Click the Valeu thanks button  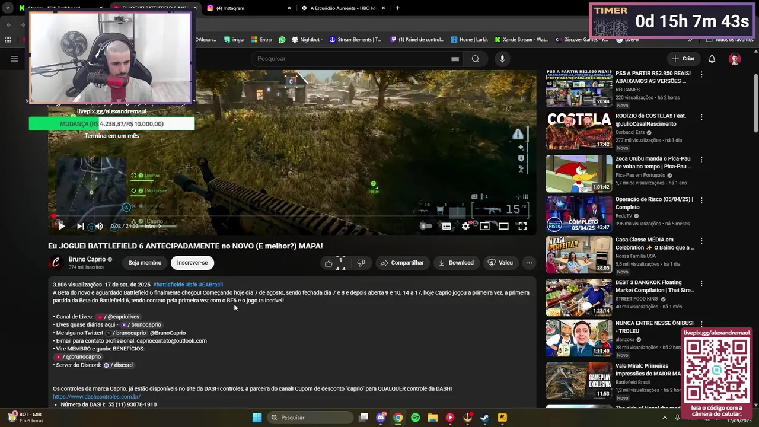(500, 263)
